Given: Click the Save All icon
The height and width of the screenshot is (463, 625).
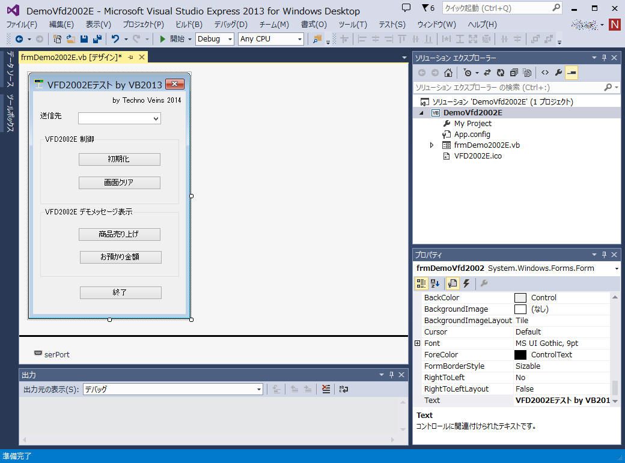Looking at the screenshot, I should coord(97,39).
